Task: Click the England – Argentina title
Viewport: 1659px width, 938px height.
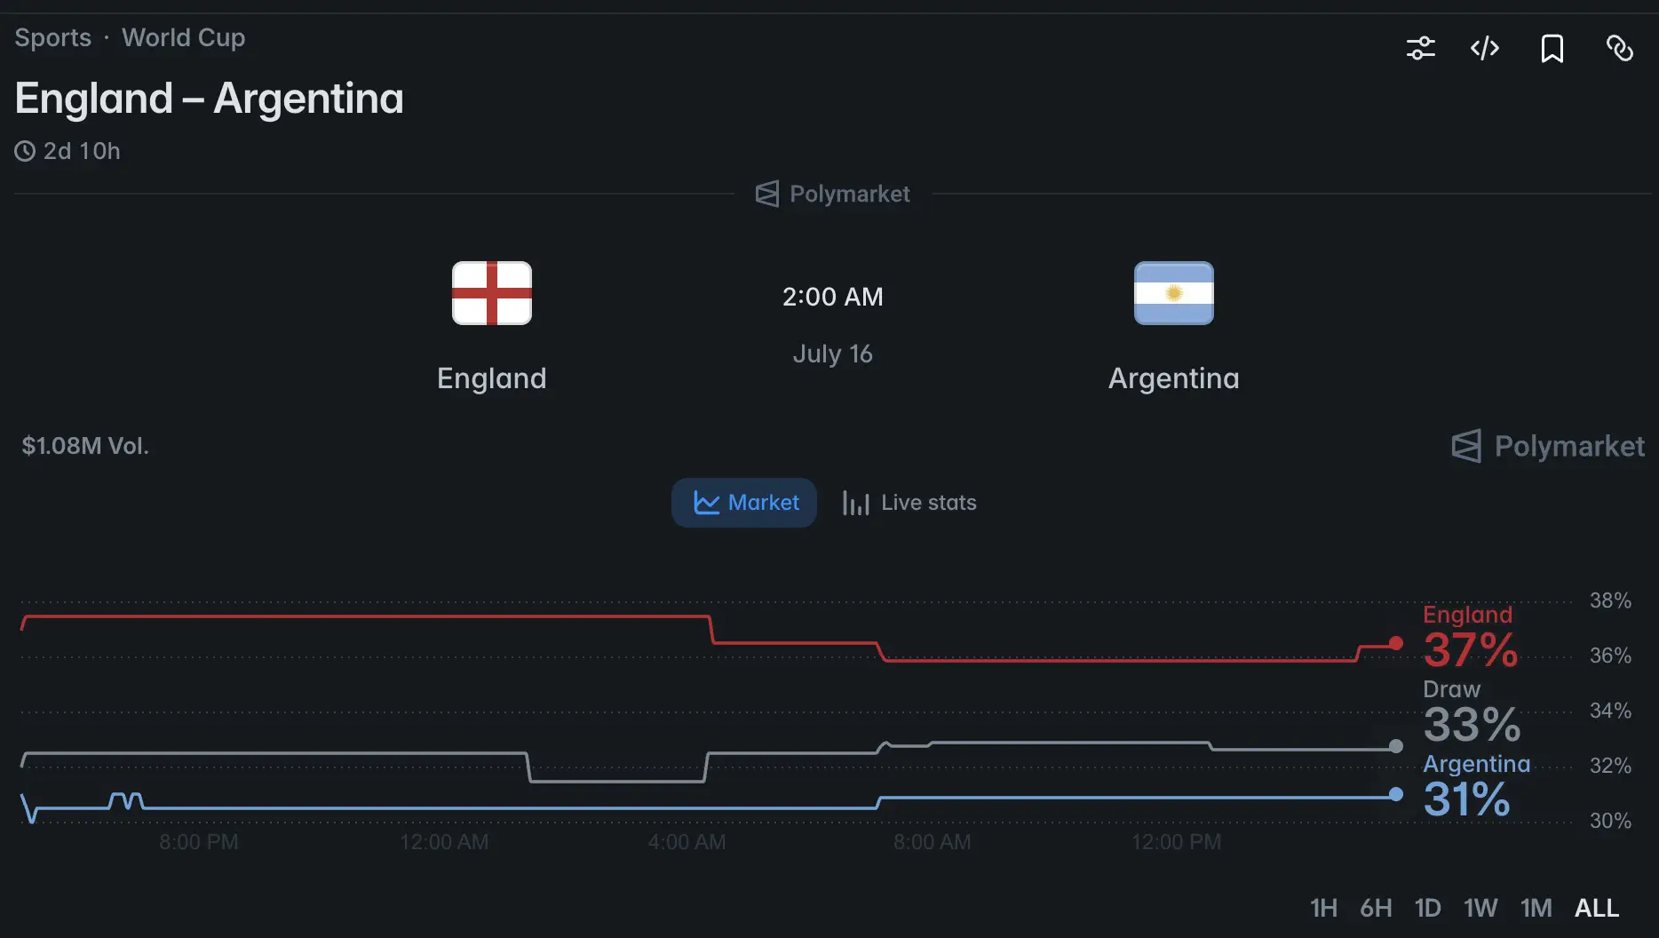Action: pos(210,98)
